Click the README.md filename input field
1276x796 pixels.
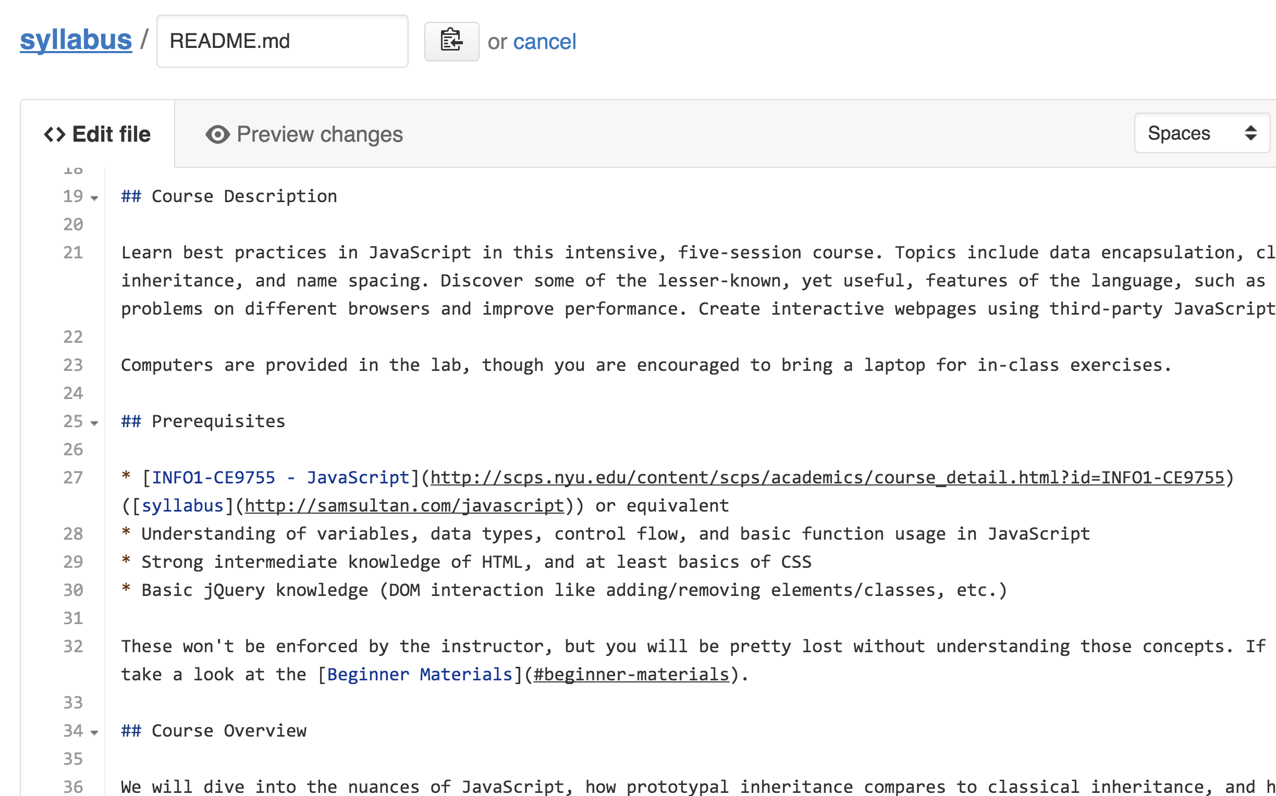[x=283, y=41]
